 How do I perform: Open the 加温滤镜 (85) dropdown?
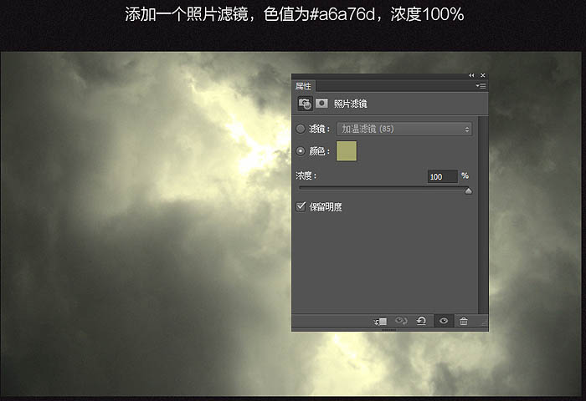click(404, 129)
